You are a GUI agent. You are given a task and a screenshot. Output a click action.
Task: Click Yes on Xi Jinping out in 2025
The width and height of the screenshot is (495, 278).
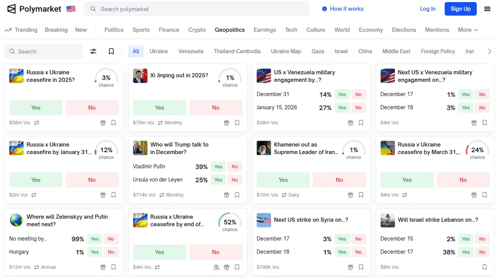159,108
